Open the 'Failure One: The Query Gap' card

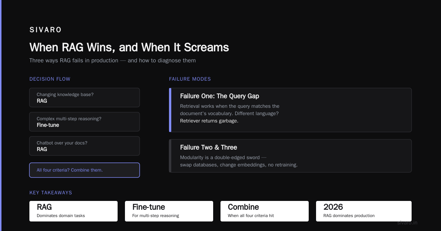click(x=290, y=110)
